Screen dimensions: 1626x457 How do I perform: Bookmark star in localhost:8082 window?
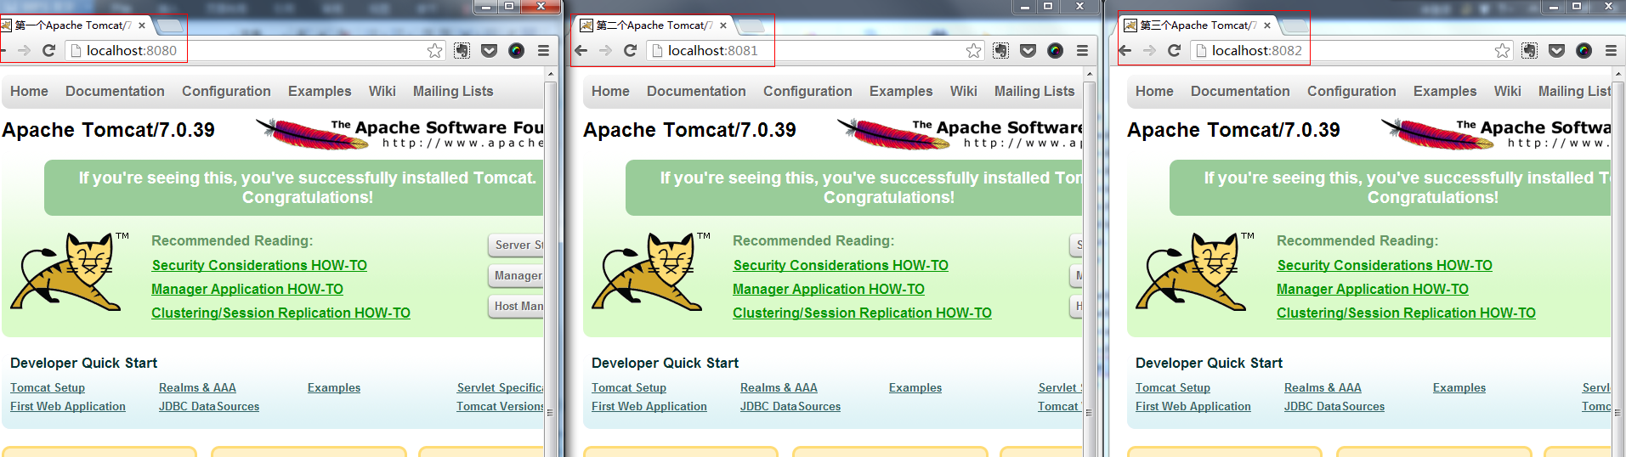click(x=1503, y=50)
